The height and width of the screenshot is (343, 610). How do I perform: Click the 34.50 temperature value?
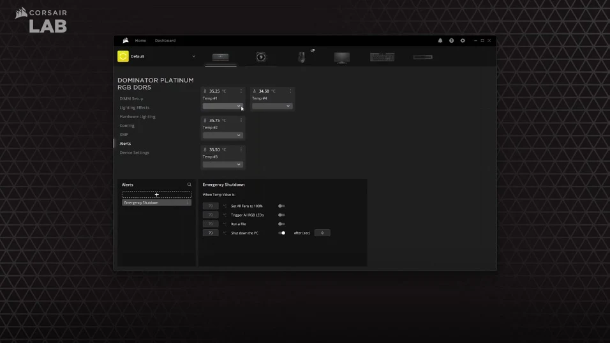click(x=264, y=91)
